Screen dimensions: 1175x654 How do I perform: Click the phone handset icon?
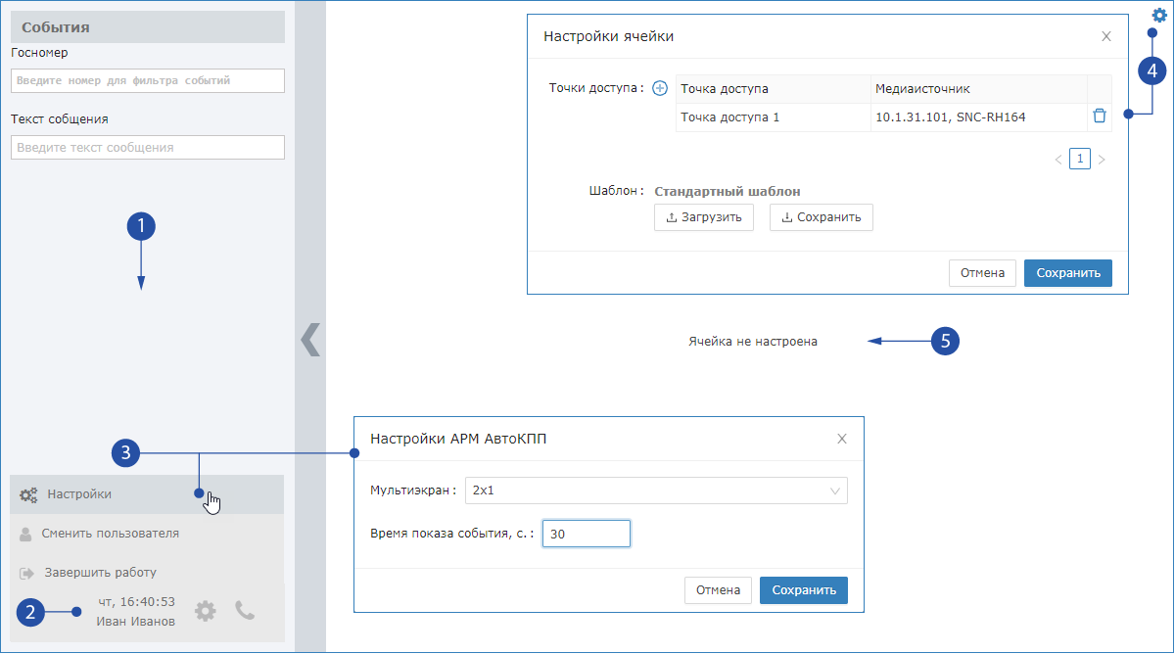(245, 611)
